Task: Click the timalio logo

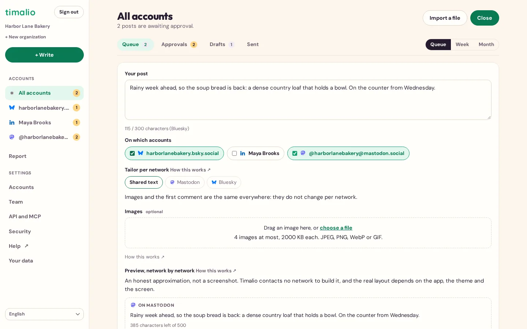Action: coord(20,12)
